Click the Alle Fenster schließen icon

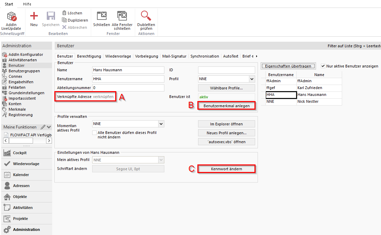pos(122,16)
